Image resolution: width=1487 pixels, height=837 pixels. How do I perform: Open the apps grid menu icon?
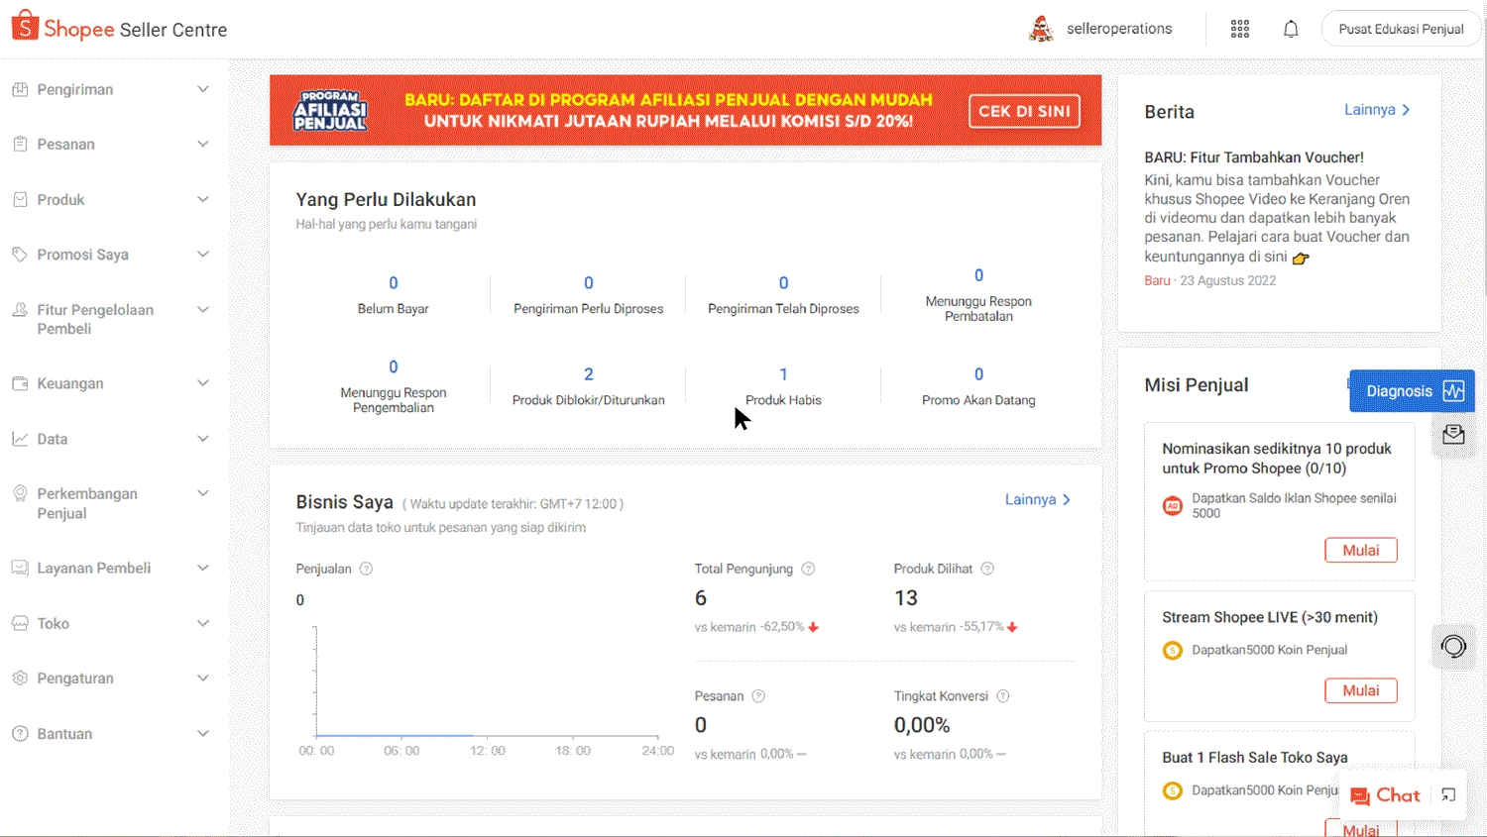click(x=1239, y=29)
